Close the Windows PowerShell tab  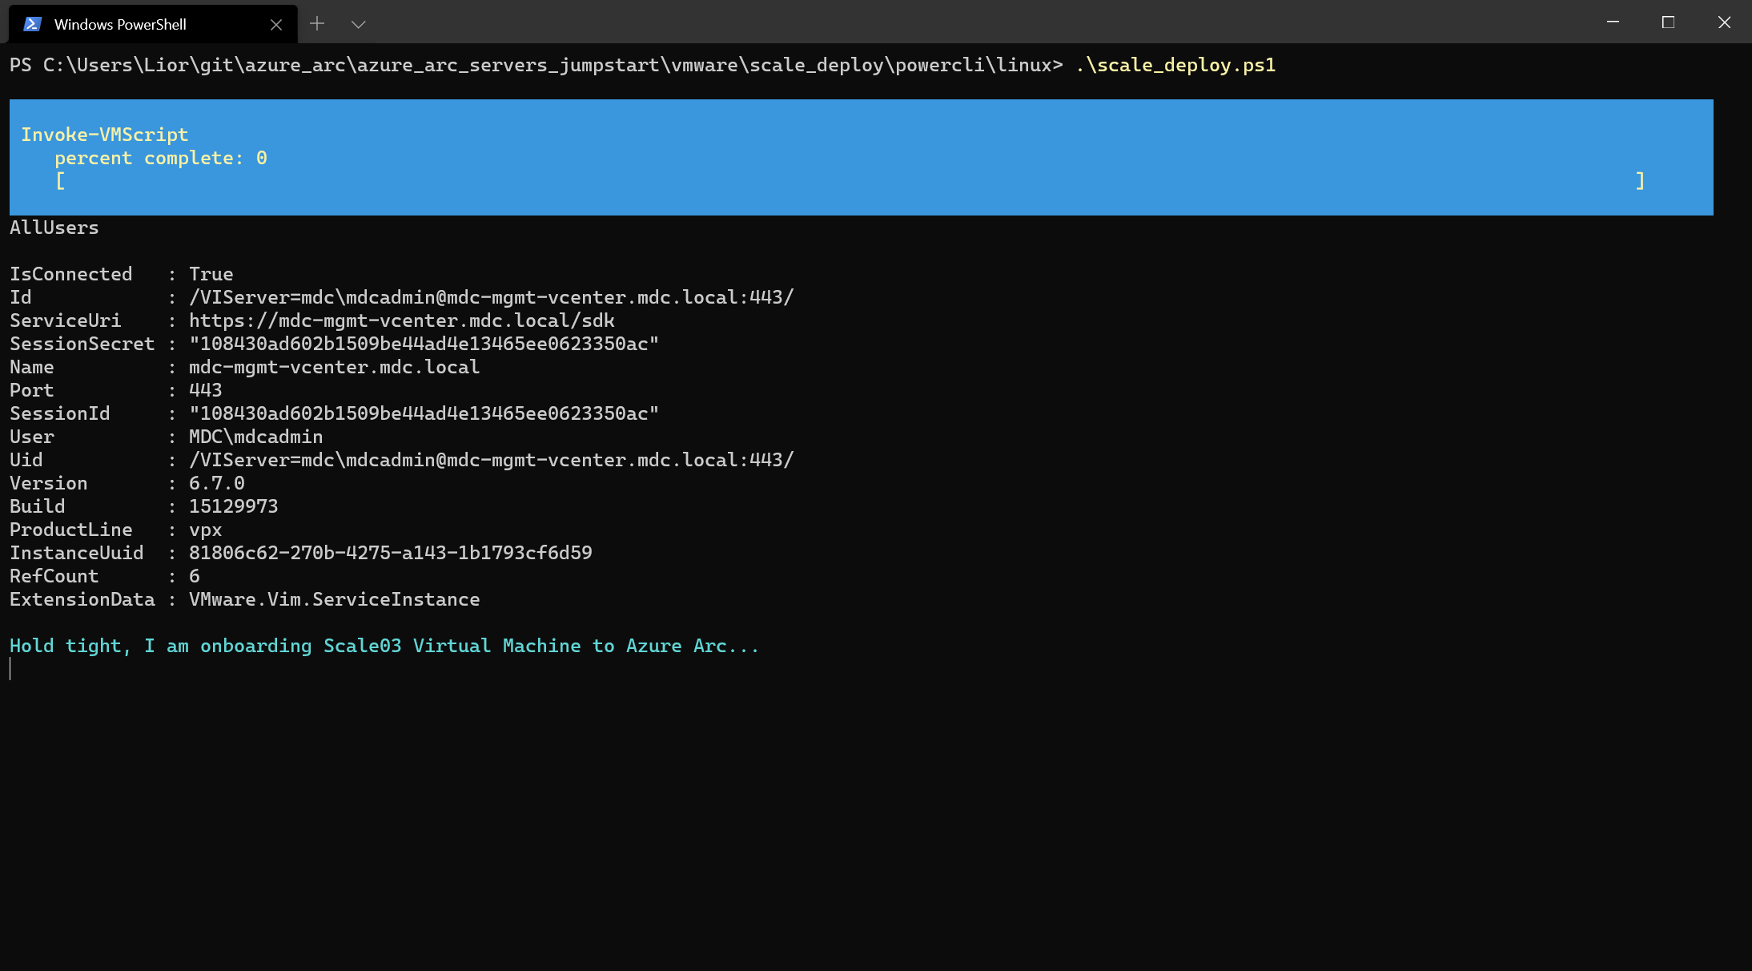276,25
